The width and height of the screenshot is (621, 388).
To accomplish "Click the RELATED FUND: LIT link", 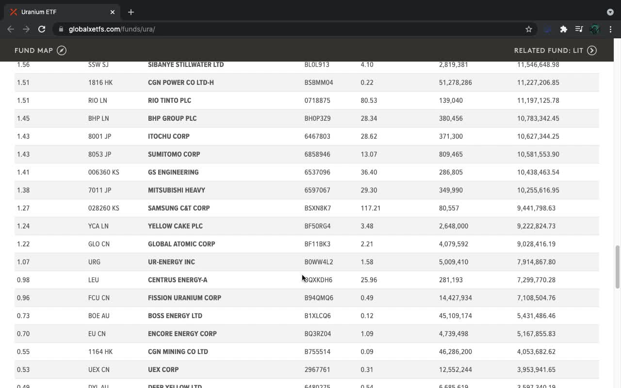I will (549, 50).
